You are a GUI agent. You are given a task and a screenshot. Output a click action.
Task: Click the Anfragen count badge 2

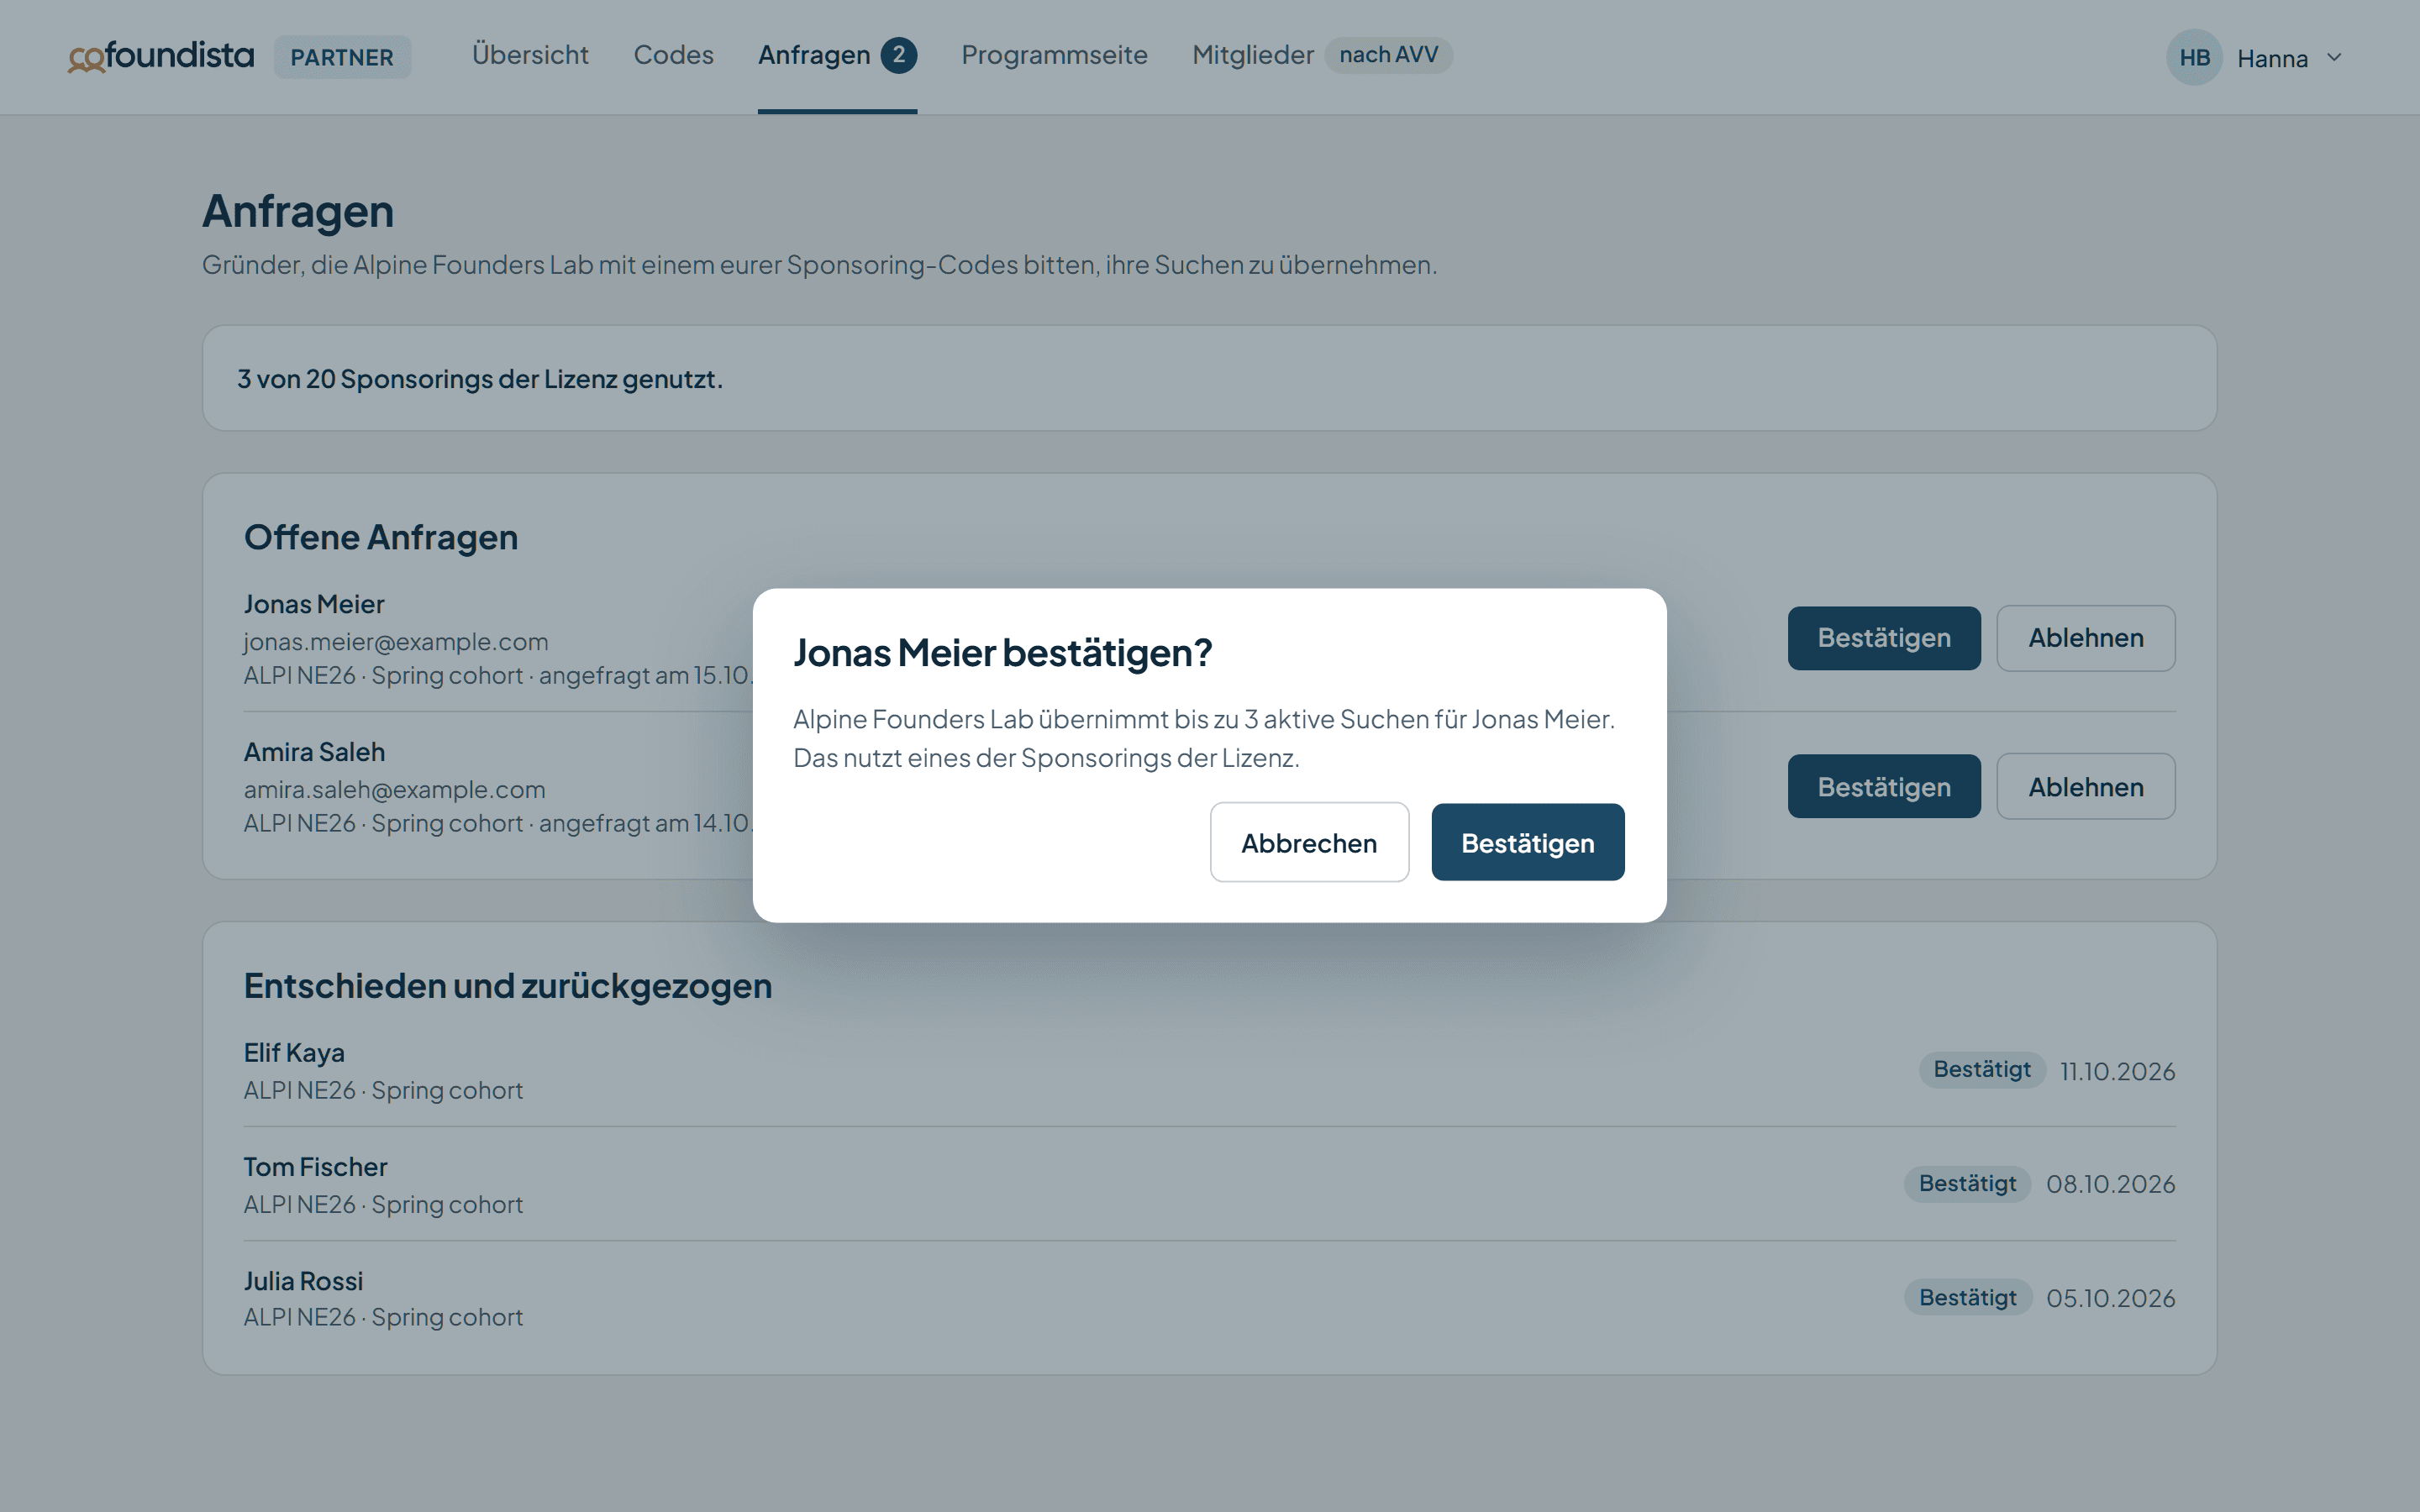pos(898,55)
